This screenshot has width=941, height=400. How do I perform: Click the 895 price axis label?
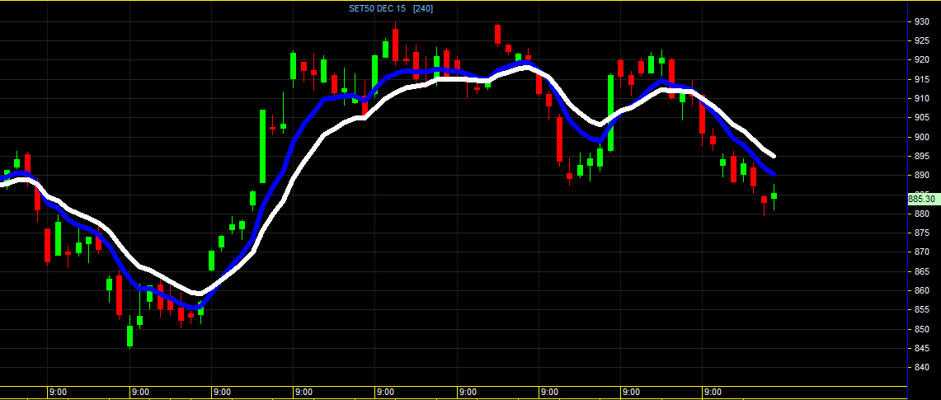point(921,156)
